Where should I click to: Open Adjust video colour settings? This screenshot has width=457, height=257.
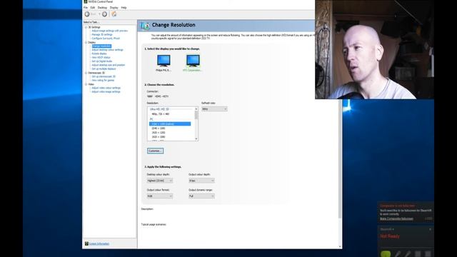click(x=106, y=88)
